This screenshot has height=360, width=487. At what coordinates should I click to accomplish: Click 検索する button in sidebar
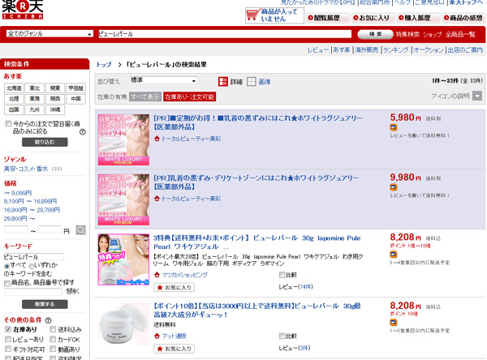tap(45, 304)
